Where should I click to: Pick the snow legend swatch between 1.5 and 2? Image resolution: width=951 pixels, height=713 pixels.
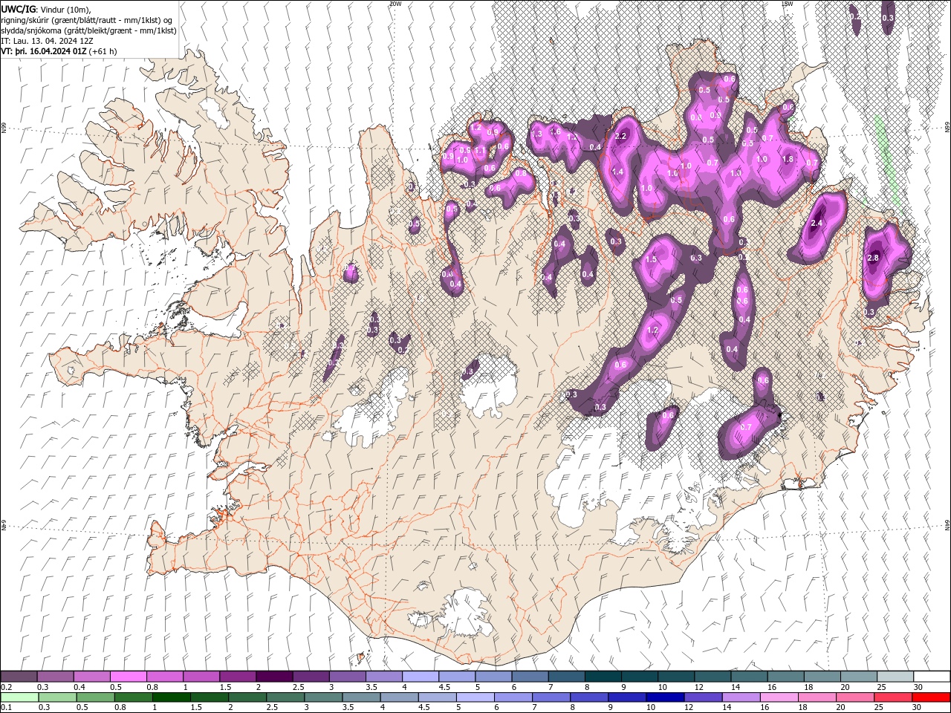237,677
